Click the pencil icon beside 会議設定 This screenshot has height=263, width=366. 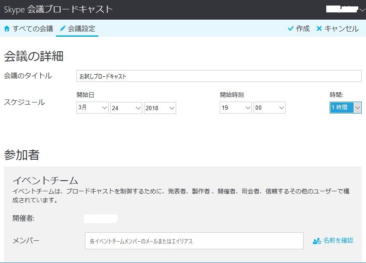(62, 29)
